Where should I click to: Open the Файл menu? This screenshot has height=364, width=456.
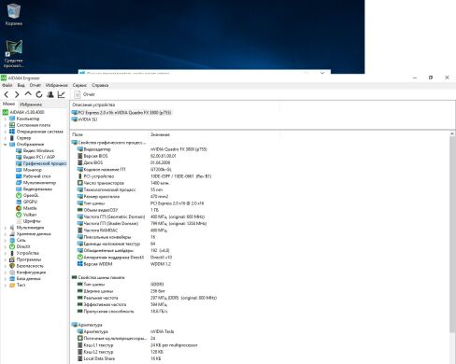tap(7, 85)
